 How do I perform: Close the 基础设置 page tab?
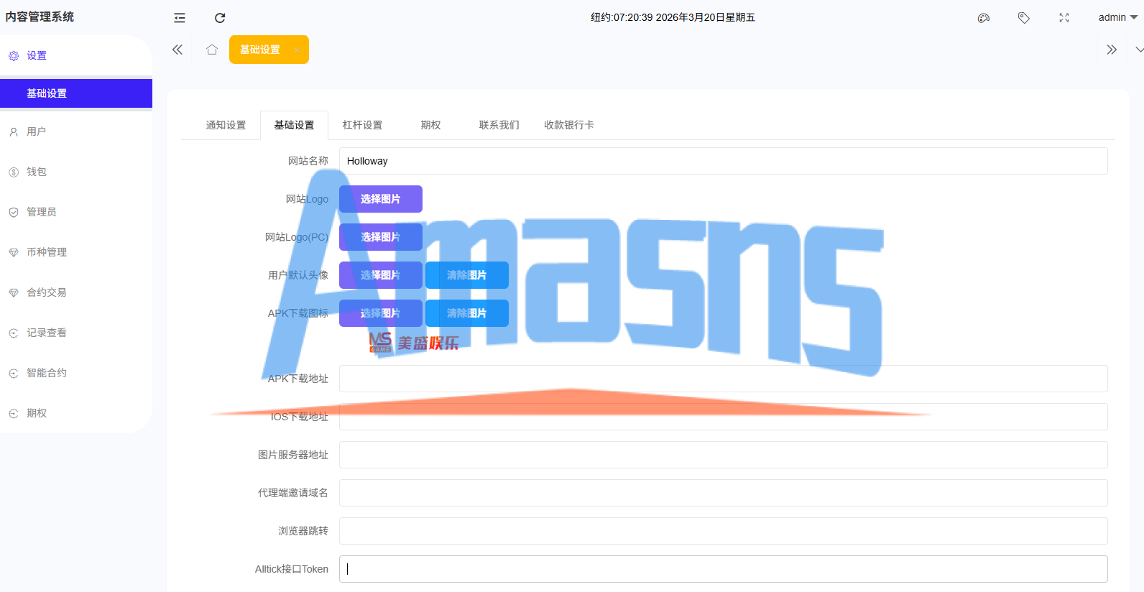coord(297,50)
